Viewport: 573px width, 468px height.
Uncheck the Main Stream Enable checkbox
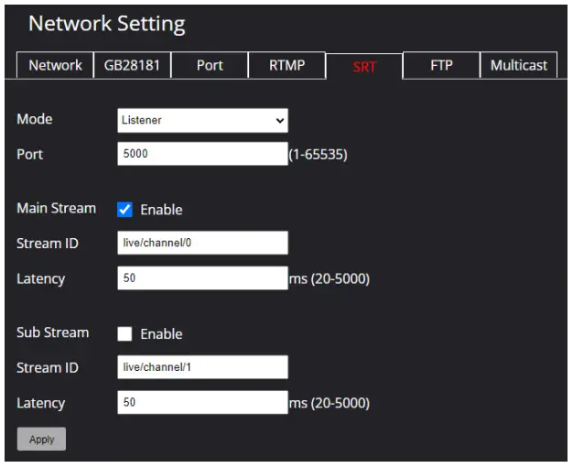pos(125,210)
